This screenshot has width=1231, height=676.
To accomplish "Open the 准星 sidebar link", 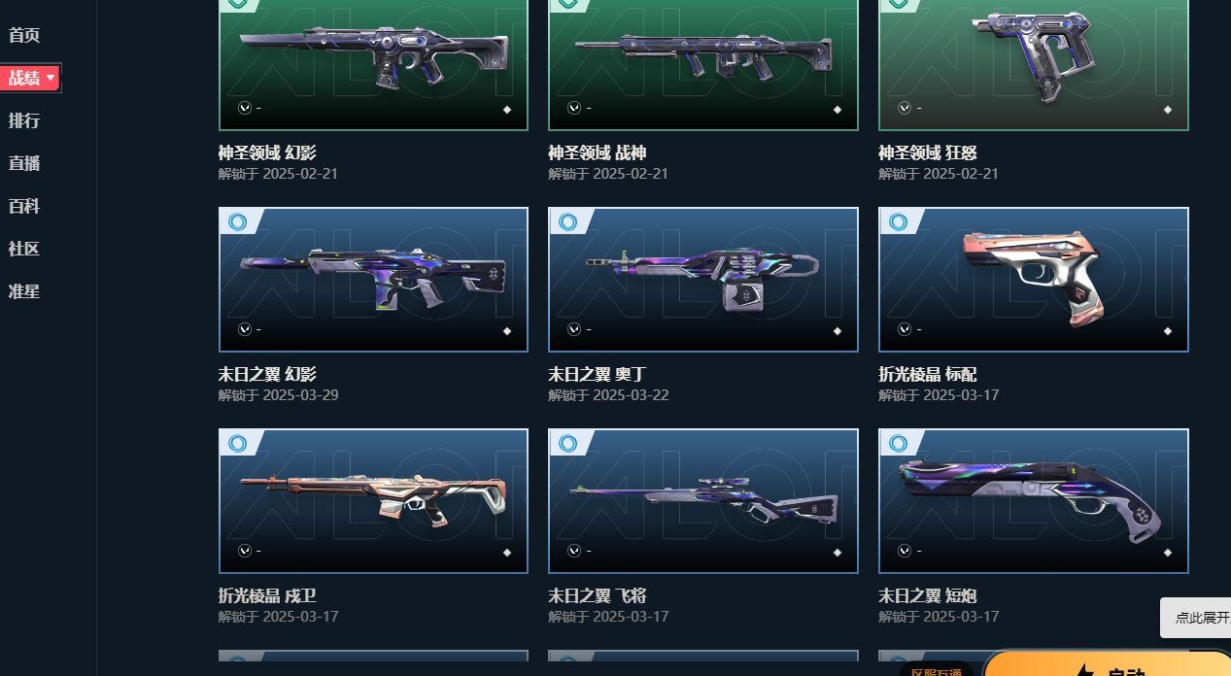I will pos(24,291).
